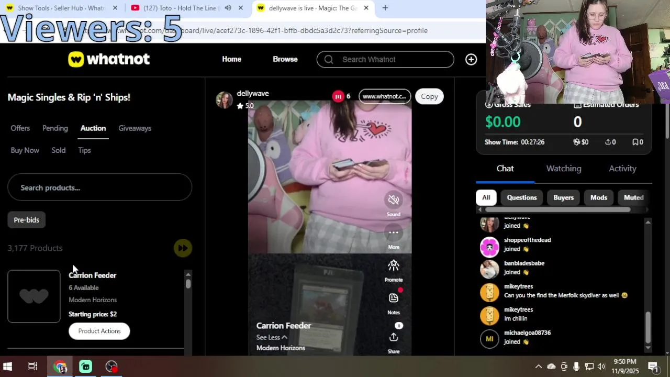Filter chat by Mods

[x=599, y=197]
